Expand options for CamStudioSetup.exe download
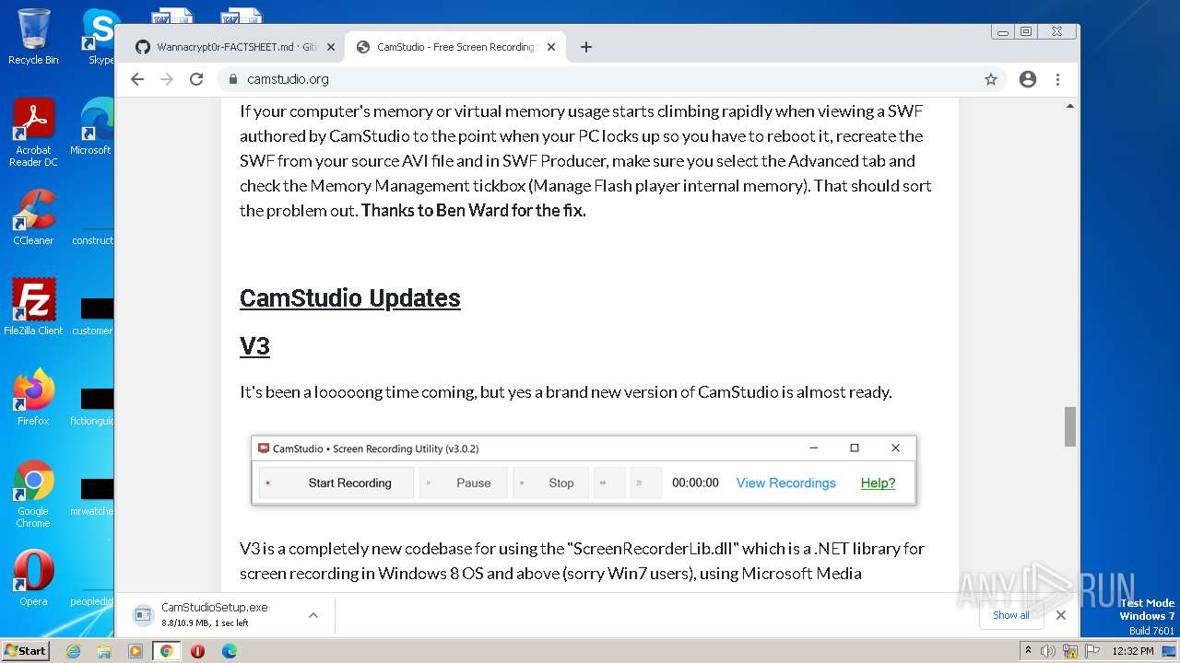1180x663 pixels. [x=313, y=615]
